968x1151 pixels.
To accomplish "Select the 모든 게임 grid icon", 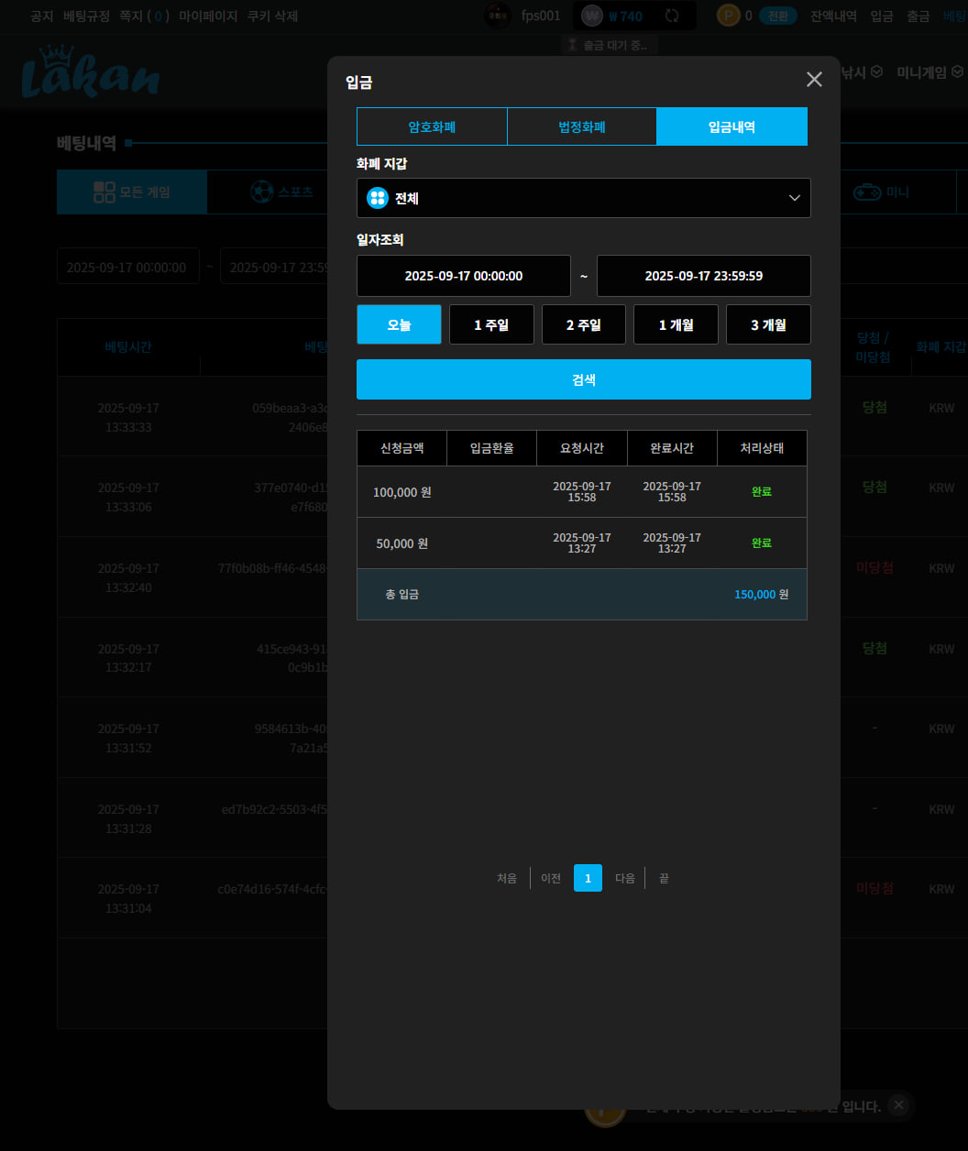I will pos(104,192).
